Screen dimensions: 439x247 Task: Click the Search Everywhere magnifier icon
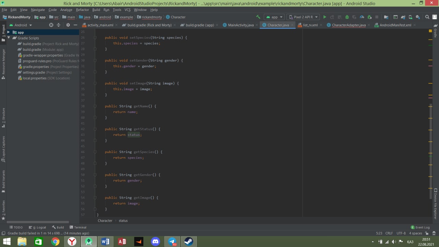tap(427, 17)
